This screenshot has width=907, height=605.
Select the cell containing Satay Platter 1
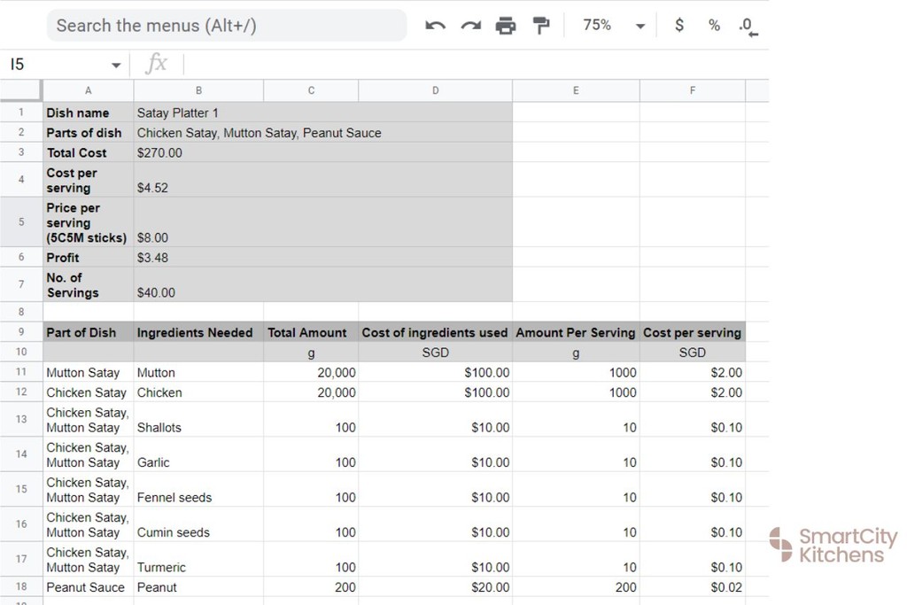[198, 112]
